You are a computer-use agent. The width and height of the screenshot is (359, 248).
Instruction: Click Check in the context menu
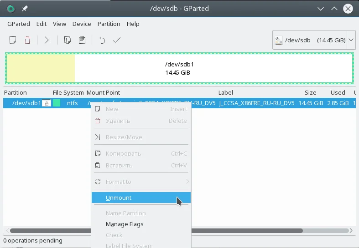coord(141,235)
